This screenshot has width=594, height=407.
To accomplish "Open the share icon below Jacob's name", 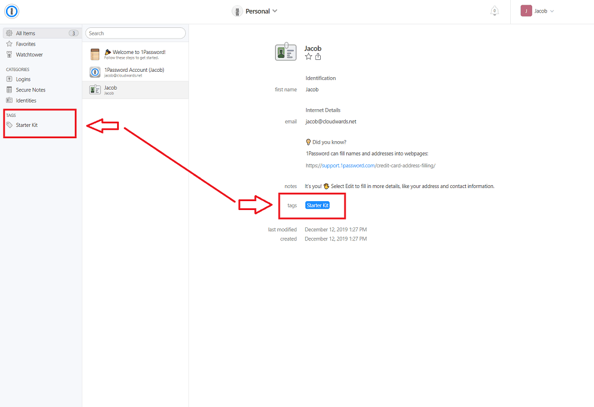I will click(x=318, y=56).
